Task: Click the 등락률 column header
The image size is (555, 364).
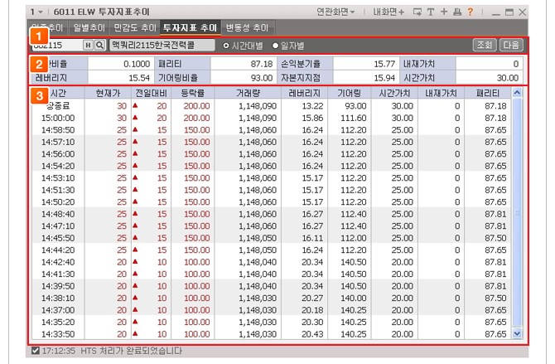Action: pos(192,93)
